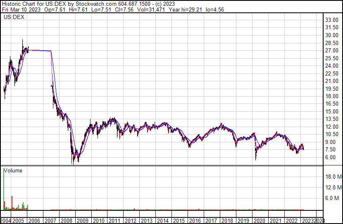Click the lo=4.56 yearly low value
The width and height of the screenshot is (343, 224).
tap(214, 9)
